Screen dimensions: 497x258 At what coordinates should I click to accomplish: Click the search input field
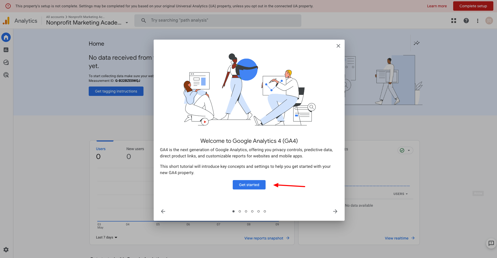tap(218, 20)
